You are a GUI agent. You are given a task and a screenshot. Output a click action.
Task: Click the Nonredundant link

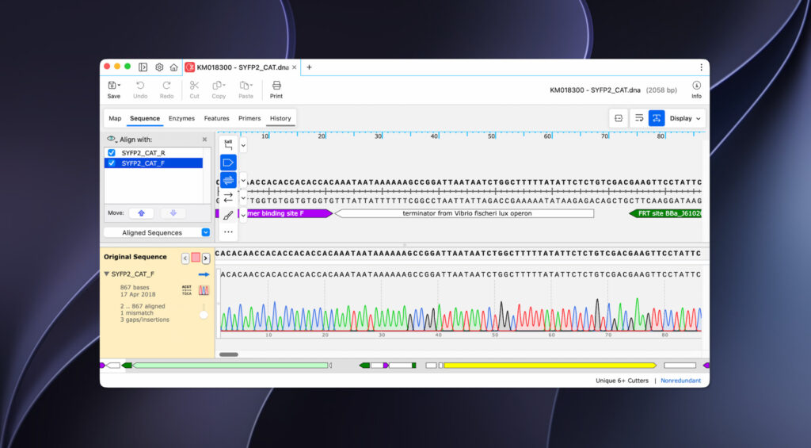(x=680, y=381)
